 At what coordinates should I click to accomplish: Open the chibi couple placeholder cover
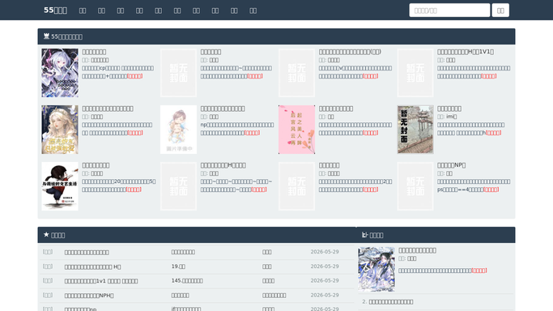pyautogui.click(x=178, y=130)
